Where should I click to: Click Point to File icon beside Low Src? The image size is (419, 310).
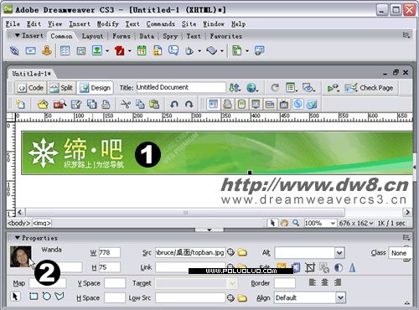click(230, 297)
